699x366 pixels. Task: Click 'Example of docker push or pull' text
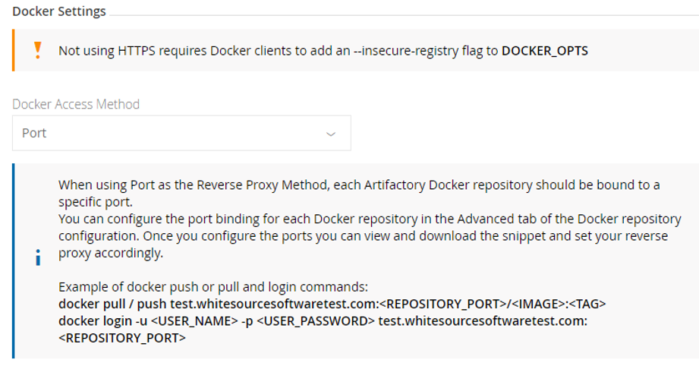(213, 288)
